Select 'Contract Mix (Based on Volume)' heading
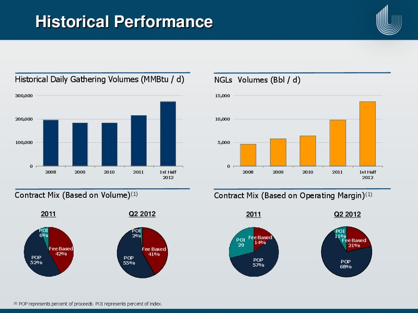The width and height of the screenshot is (418, 313). coord(76,195)
